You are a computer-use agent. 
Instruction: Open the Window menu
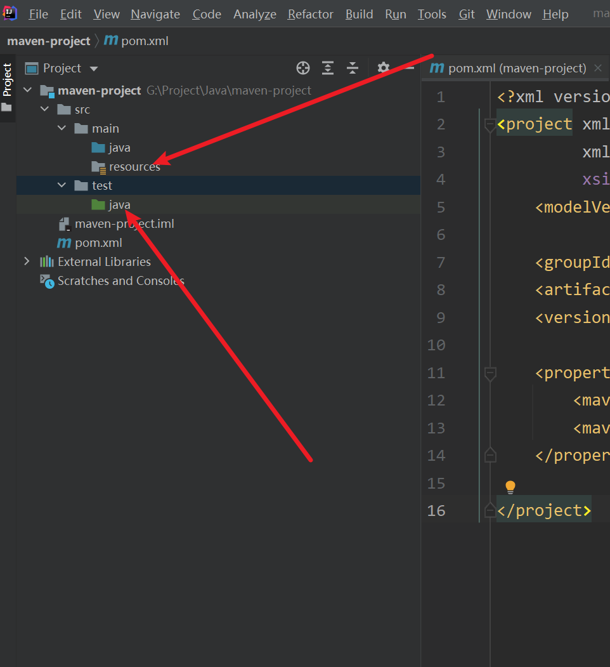[x=509, y=15]
